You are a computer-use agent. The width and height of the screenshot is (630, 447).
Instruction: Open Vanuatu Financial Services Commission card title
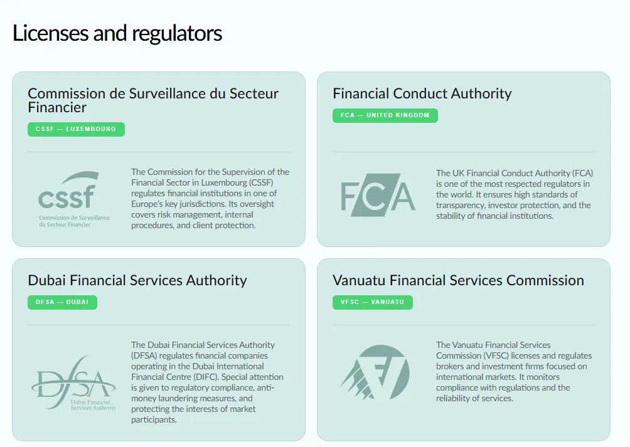coord(458,280)
